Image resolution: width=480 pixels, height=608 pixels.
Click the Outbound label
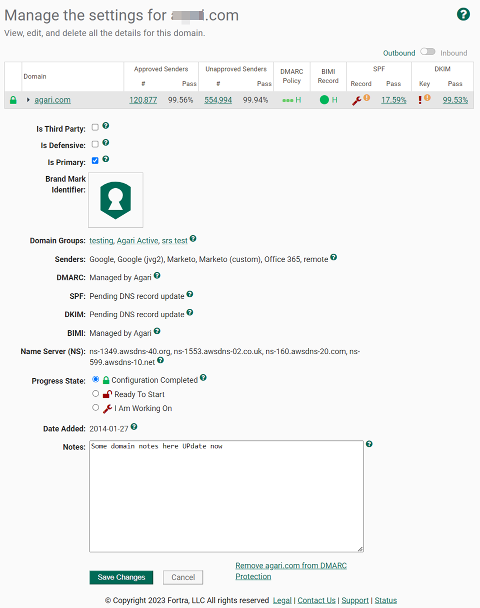(x=399, y=53)
